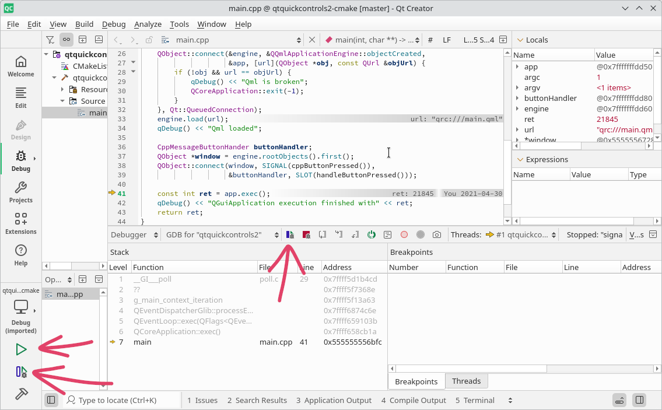Screen dimensions: 662x410
Task: Click the Build project hammer icon
Action: [21, 394]
